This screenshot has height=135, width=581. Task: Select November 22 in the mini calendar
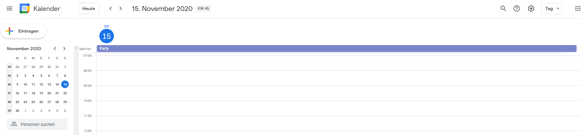[65, 93]
